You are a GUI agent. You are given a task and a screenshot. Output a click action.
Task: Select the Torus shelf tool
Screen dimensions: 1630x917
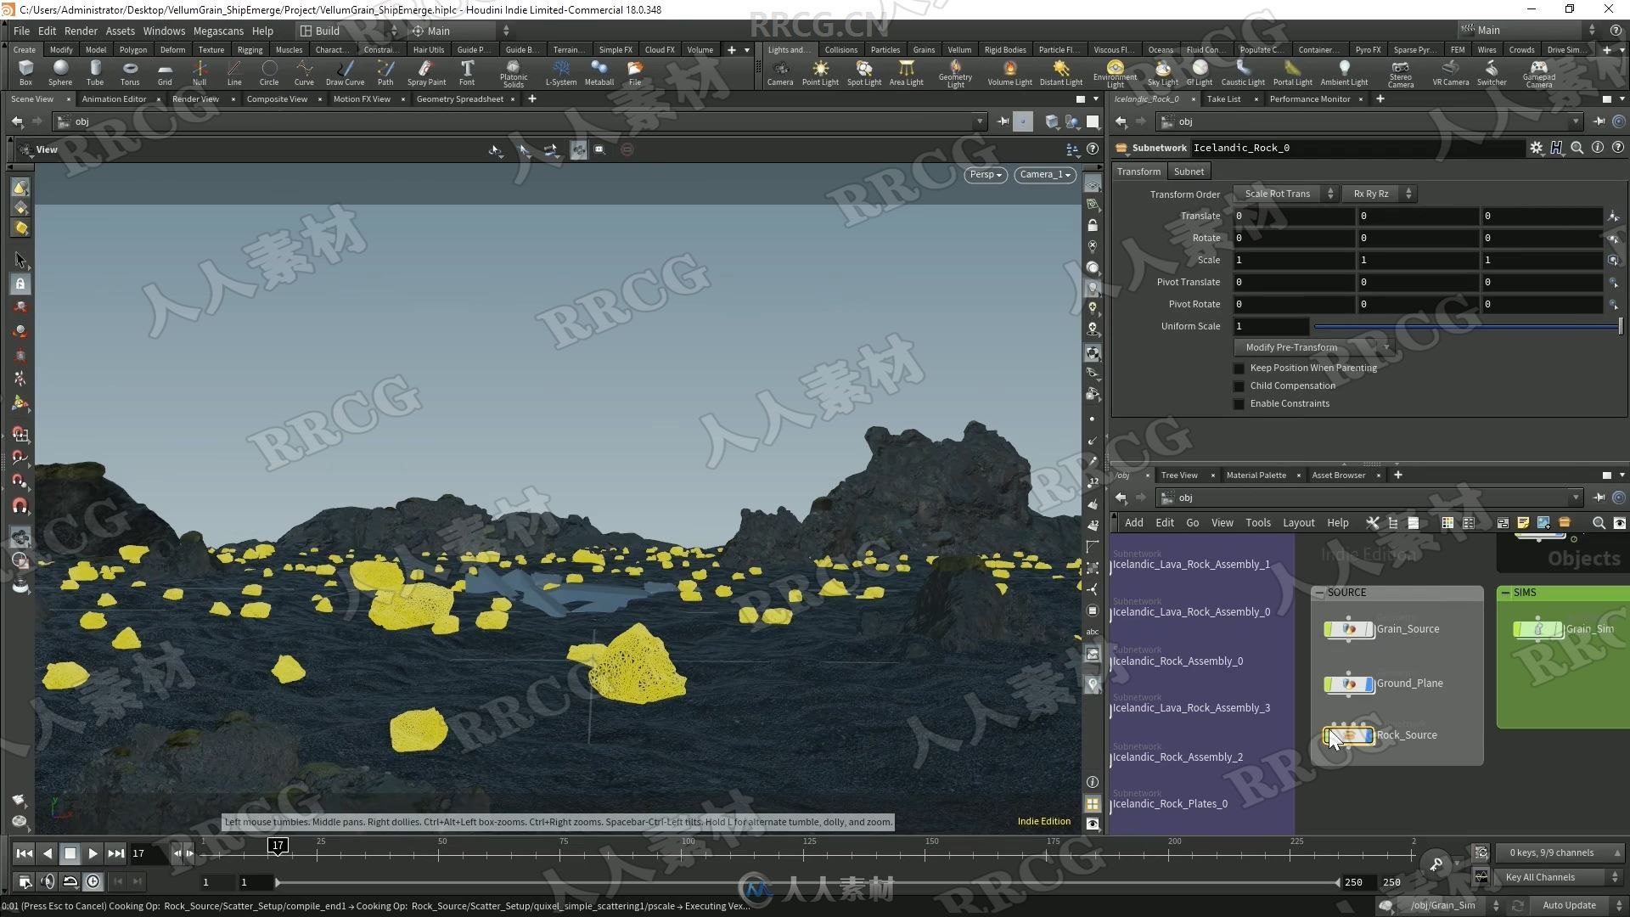[x=130, y=72]
